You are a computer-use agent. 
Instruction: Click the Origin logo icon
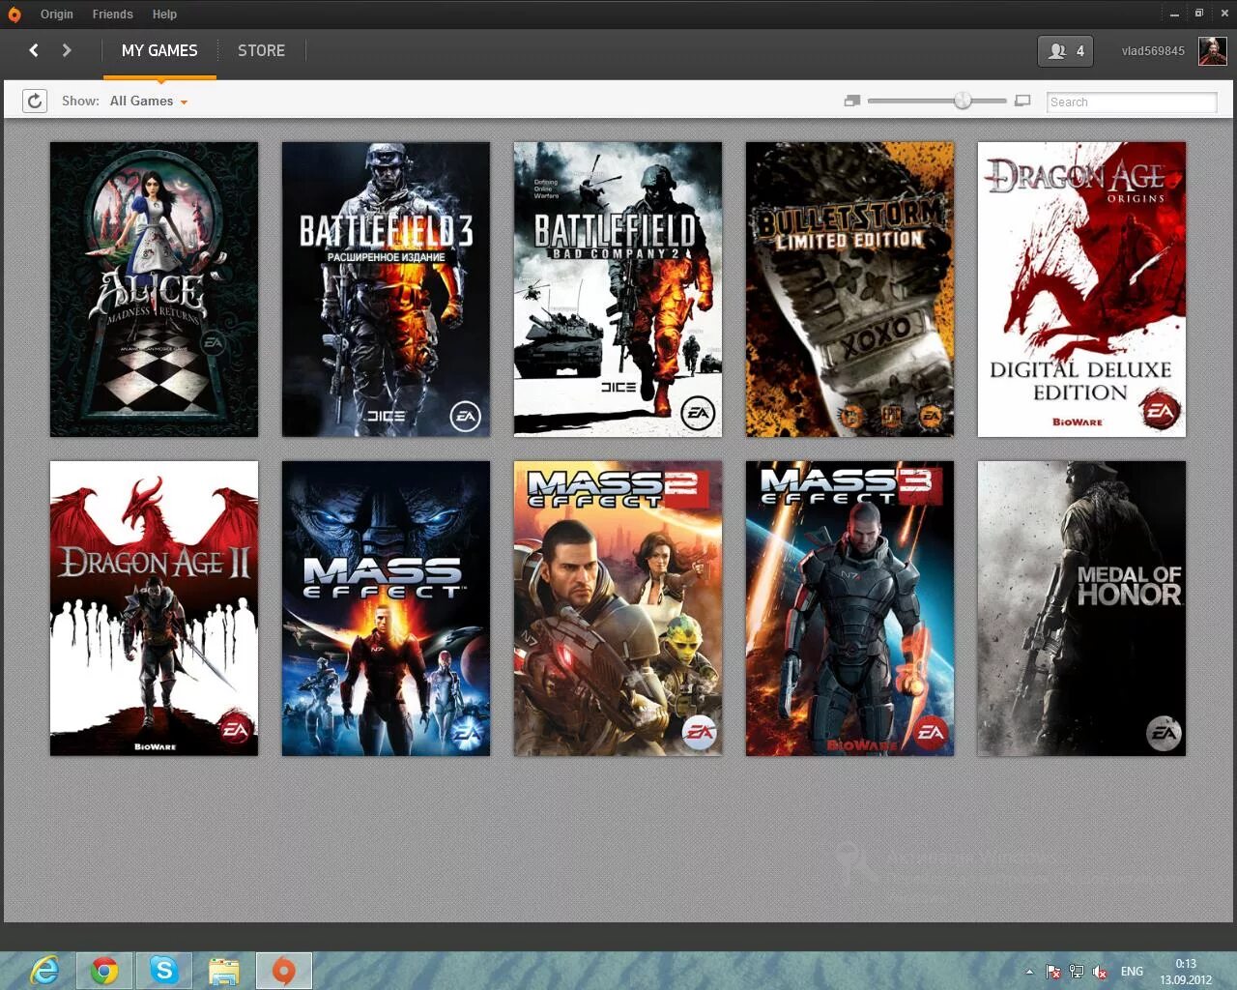coord(14,15)
